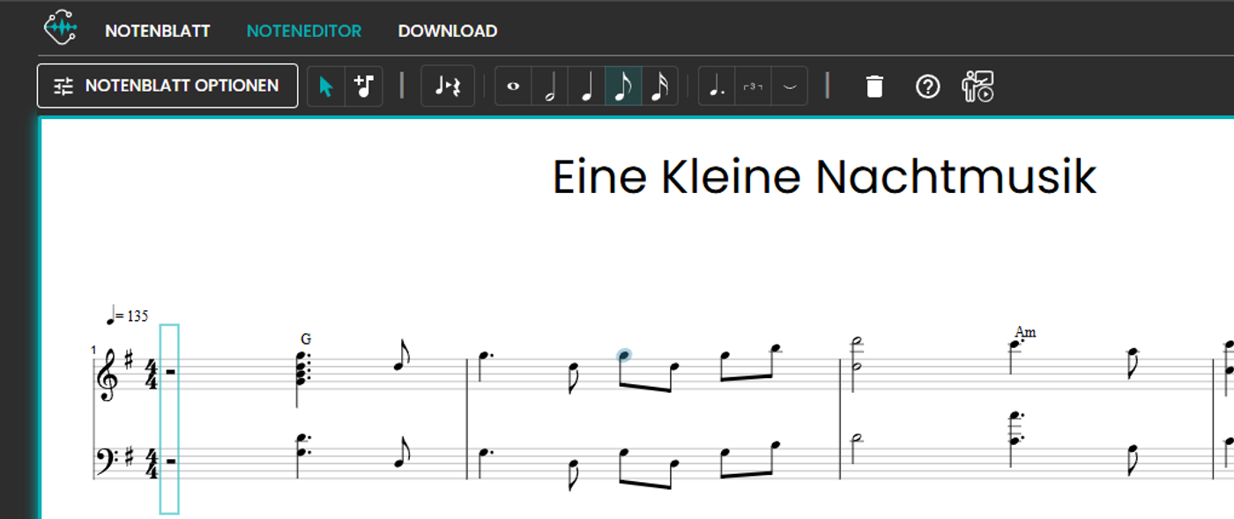The width and height of the screenshot is (1234, 519).
Task: Activate the add note tool
Action: click(364, 86)
